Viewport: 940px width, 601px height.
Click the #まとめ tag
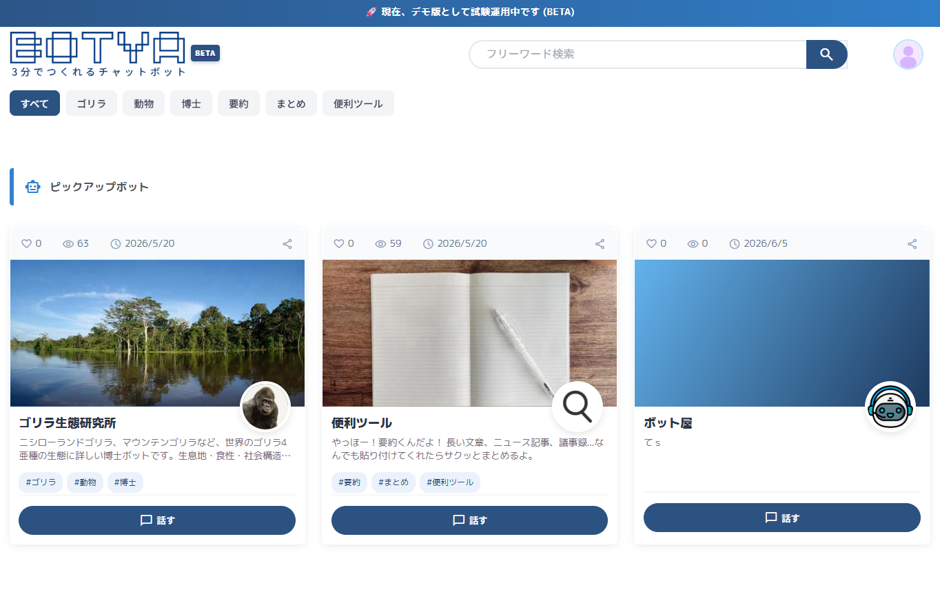click(394, 482)
